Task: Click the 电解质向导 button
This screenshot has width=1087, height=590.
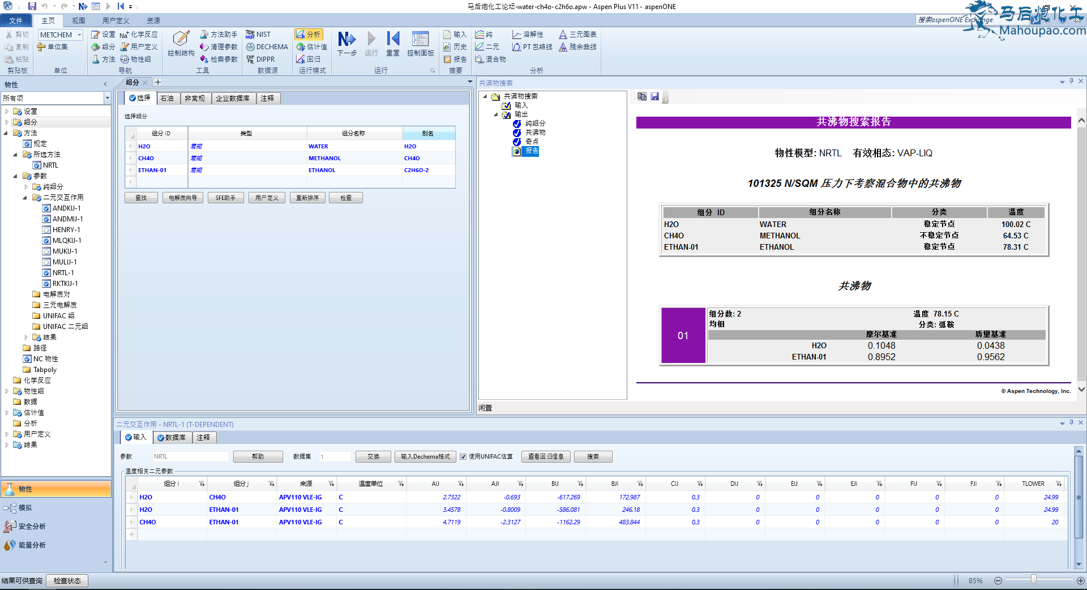Action: (183, 198)
